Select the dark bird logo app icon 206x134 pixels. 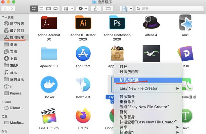[x=151, y=54]
